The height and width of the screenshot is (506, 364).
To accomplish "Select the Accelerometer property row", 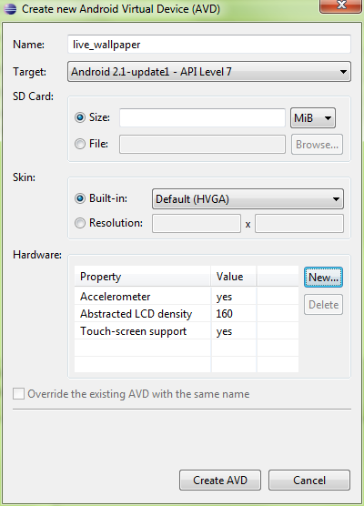I will point(187,297).
